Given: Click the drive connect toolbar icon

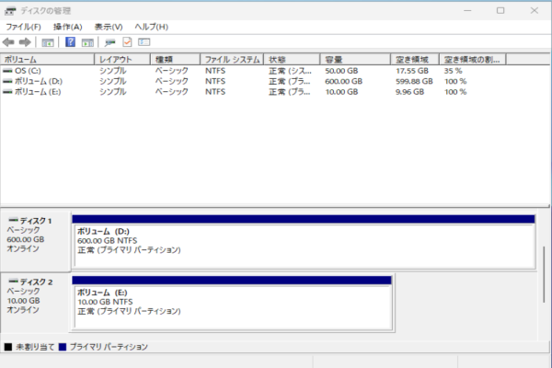Looking at the screenshot, I should pos(110,42).
